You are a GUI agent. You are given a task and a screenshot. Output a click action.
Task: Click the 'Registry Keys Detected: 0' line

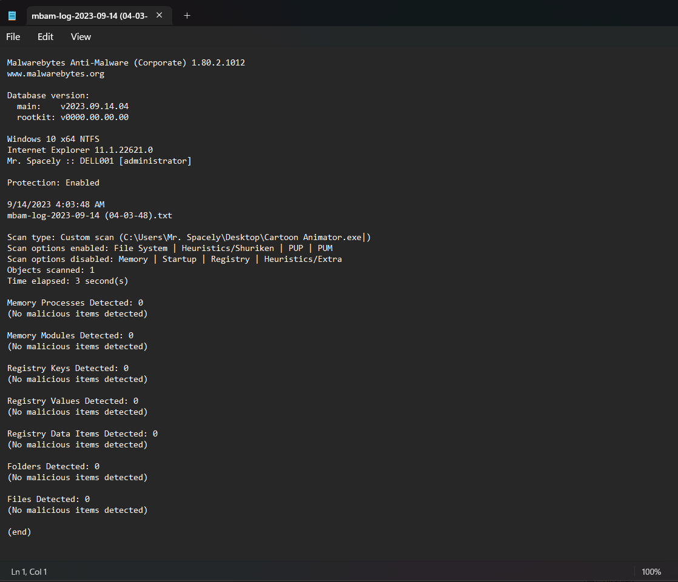pyautogui.click(x=68, y=369)
